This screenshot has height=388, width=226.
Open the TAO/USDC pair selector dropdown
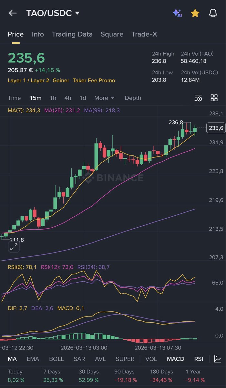pyautogui.click(x=53, y=13)
